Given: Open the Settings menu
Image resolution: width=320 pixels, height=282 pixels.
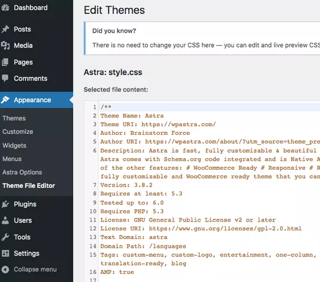Looking at the screenshot, I should point(26,254).
